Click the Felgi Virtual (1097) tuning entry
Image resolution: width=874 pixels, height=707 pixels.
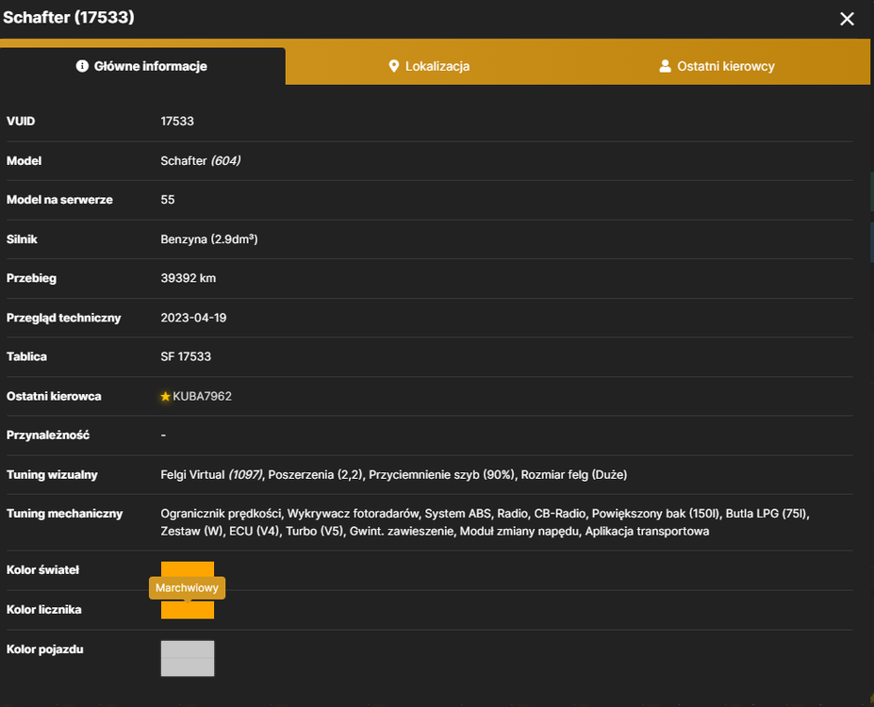click(211, 475)
